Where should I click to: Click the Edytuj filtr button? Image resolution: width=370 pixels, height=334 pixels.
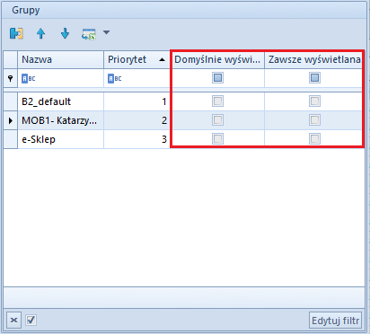[335, 321]
